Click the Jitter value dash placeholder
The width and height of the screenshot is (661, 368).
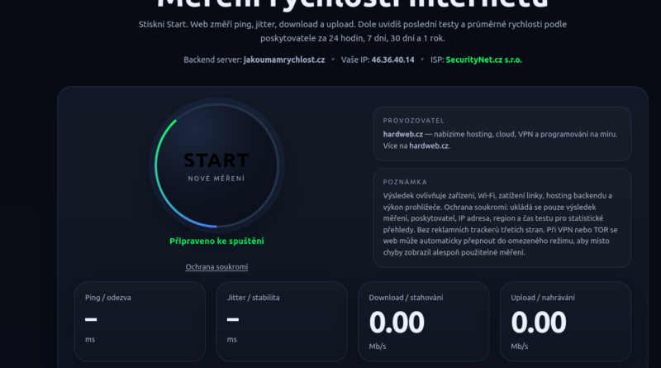pos(233,320)
